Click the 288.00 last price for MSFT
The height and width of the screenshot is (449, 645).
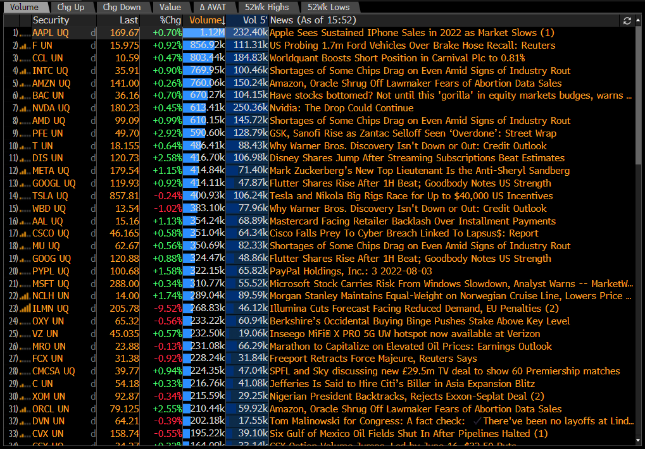point(125,284)
